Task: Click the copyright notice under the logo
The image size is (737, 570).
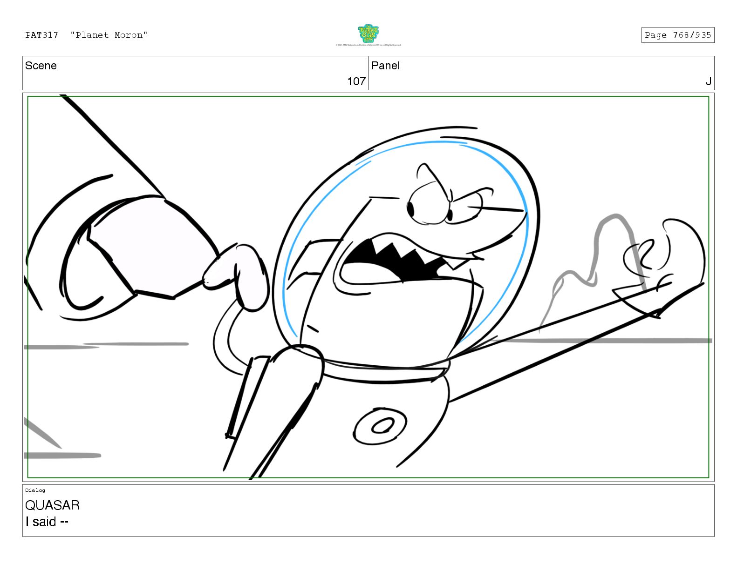Action: point(368,45)
